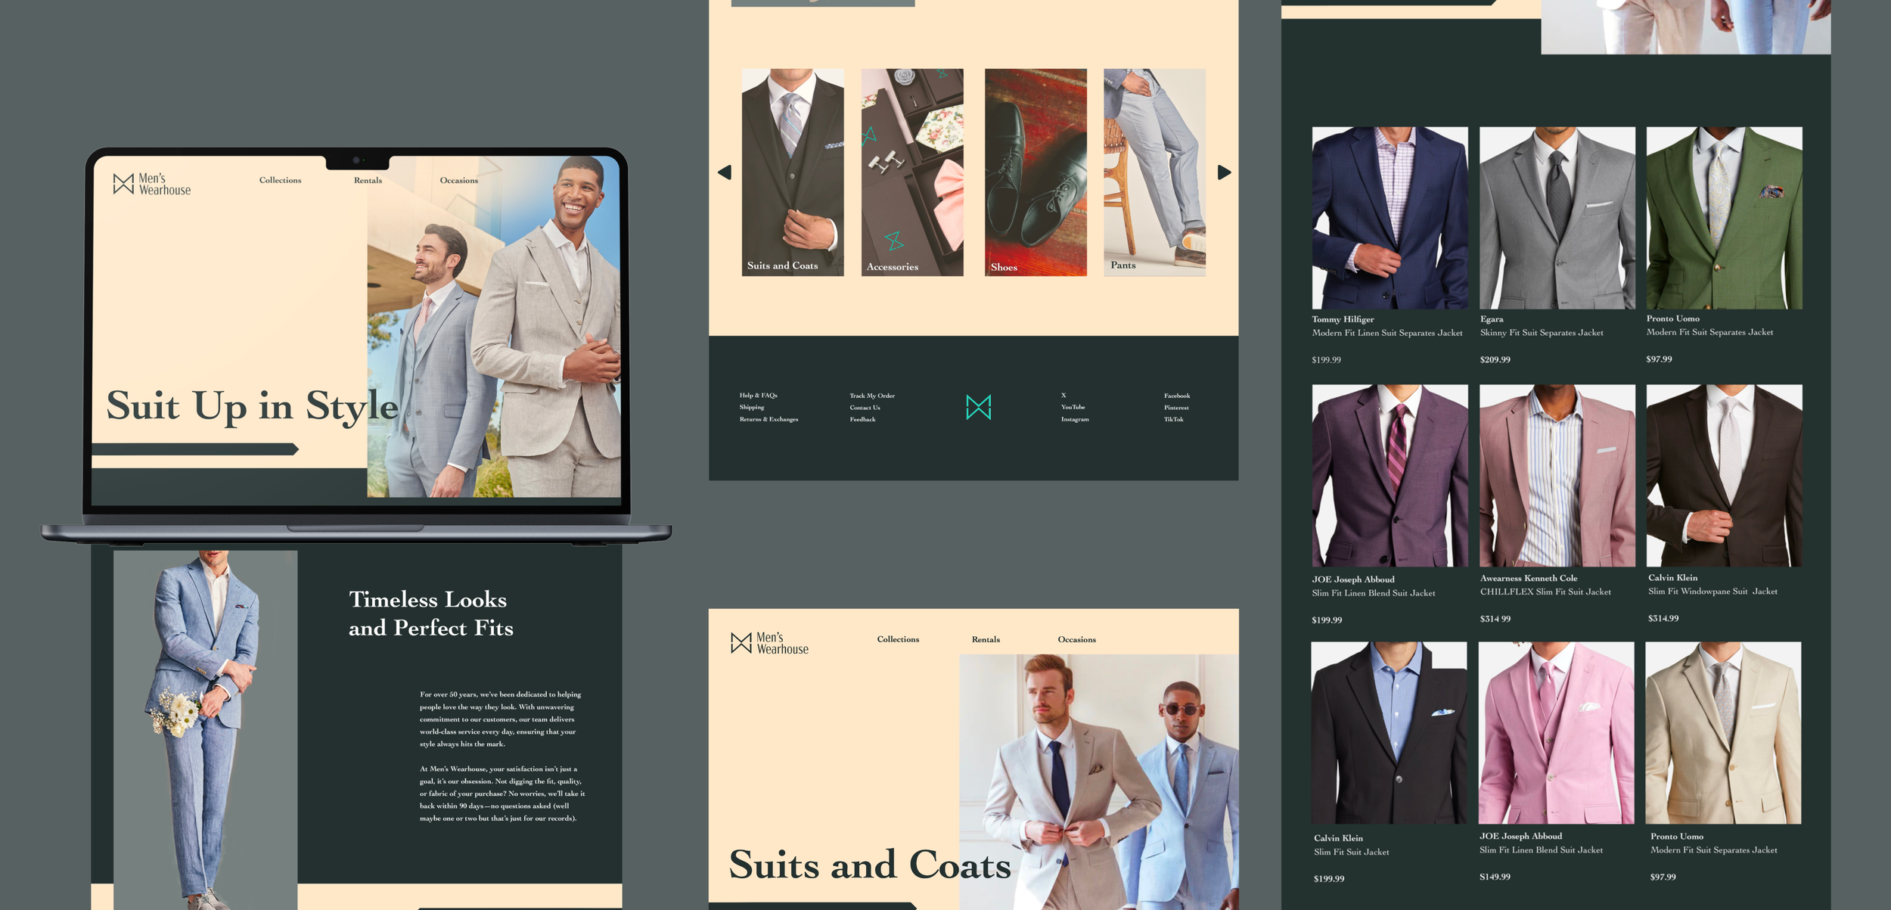Viewport: 1891px width, 910px height.
Task: Select the green Pronto Uomo jacket
Action: (x=1724, y=218)
